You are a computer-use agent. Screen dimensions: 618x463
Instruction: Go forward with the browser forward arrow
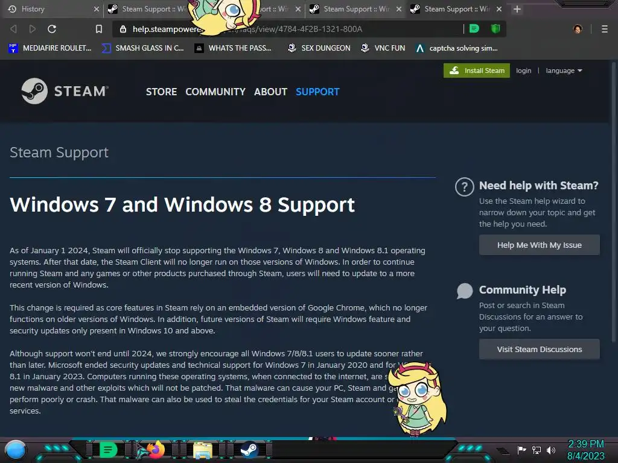(33, 29)
